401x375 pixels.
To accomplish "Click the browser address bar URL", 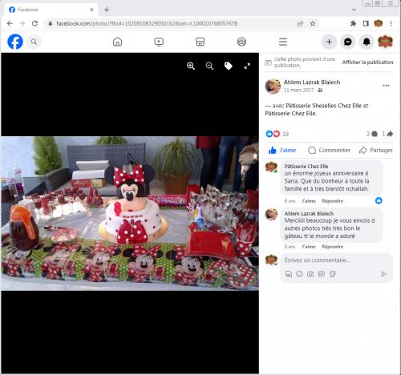I will click(x=147, y=23).
